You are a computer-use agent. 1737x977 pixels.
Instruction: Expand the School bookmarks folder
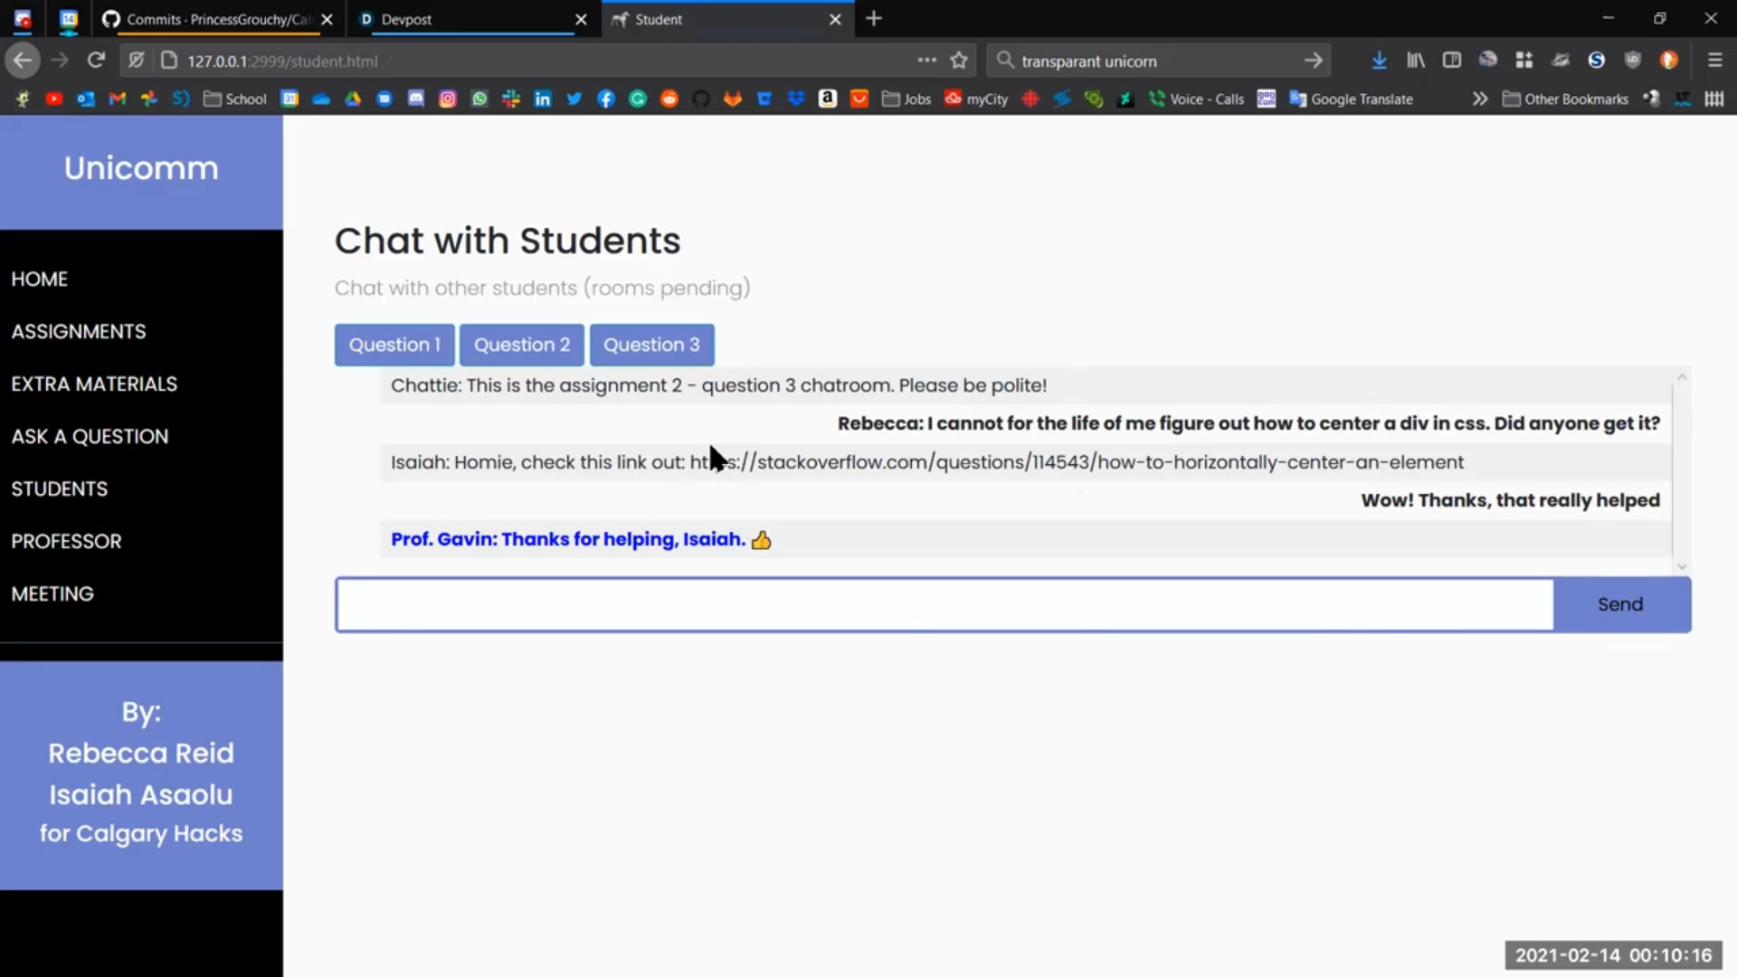235,99
